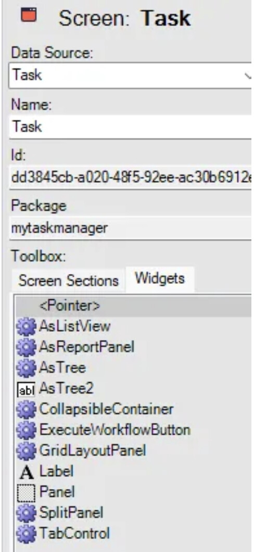Viewport: 254px width, 552px height.
Task: Select the TabControl gear icon
Action: [26, 534]
